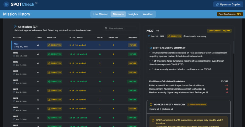The height and width of the screenshot is (127, 245).
Task: Click the warning icon in M027 COMPLETED badge
Action: pos(49,45)
